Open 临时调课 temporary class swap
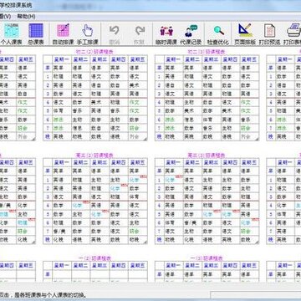This screenshot has width=301, height=301. point(166,34)
